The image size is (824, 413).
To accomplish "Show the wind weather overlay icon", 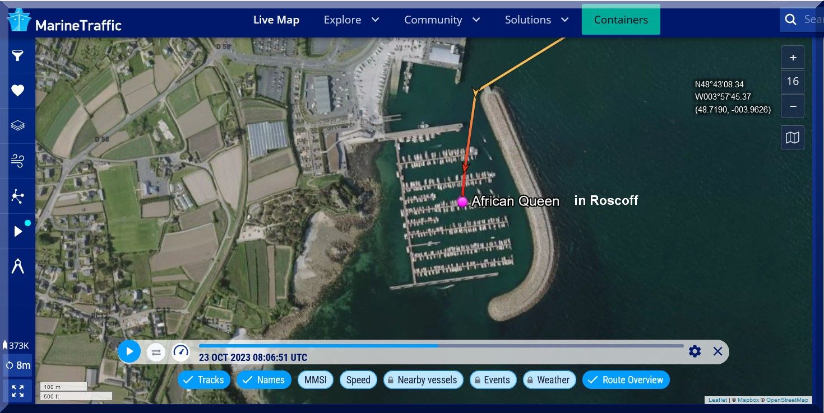I will 18,161.
